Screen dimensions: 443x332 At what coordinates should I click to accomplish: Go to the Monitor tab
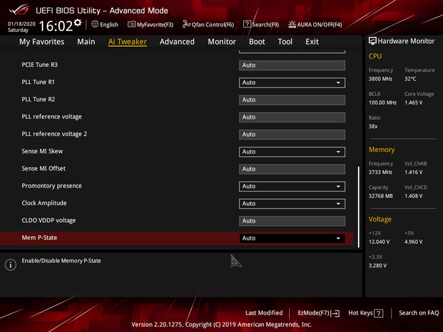221,42
